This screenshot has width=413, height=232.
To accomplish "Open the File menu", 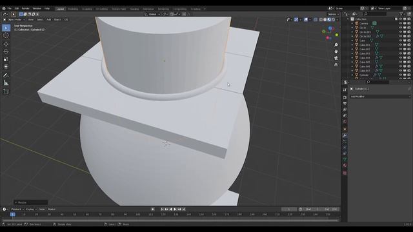I will click(x=9, y=8).
